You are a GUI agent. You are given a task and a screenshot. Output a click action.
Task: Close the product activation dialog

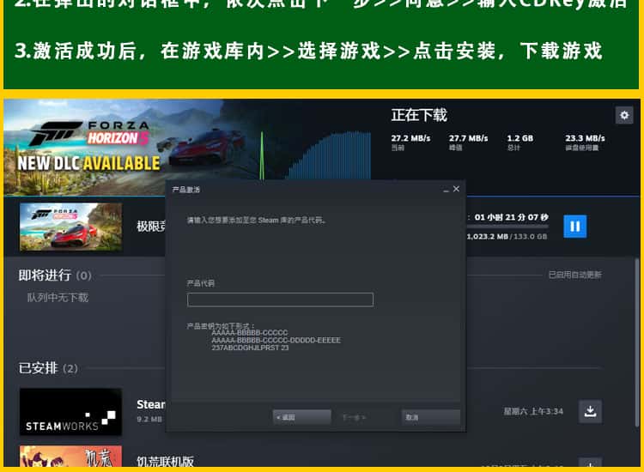(456, 189)
